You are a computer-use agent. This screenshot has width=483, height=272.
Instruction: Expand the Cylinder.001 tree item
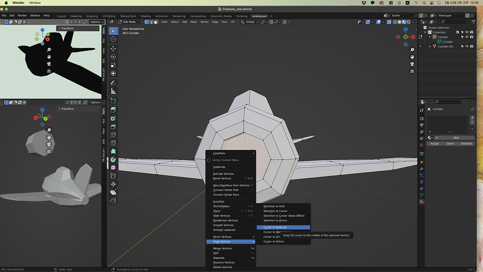click(x=430, y=46)
